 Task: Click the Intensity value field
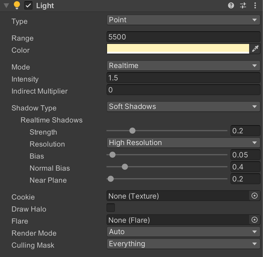tap(183, 78)
